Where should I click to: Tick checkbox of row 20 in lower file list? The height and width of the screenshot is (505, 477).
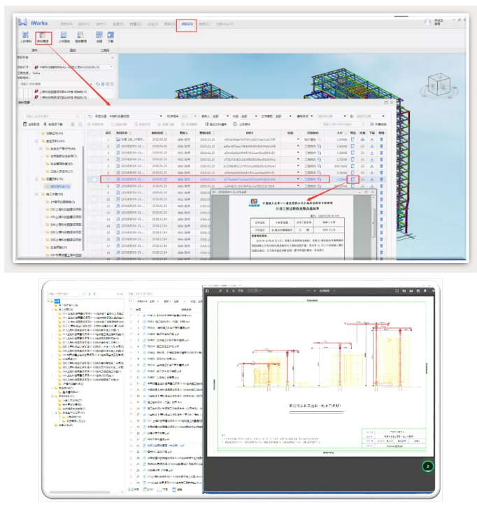[131, 433]
